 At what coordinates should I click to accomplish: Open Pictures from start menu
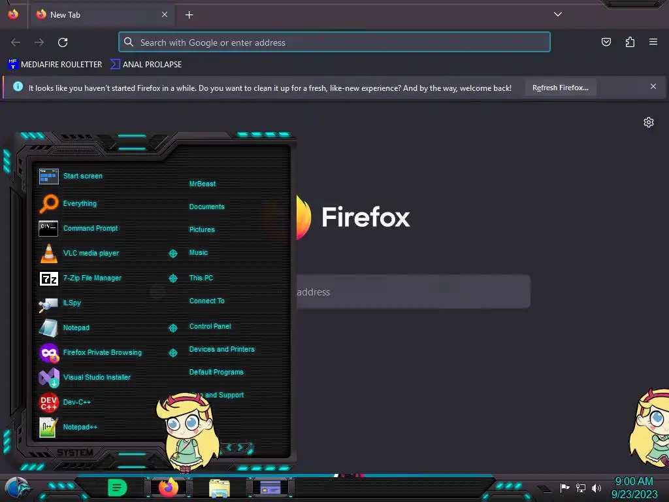point(203,229)
